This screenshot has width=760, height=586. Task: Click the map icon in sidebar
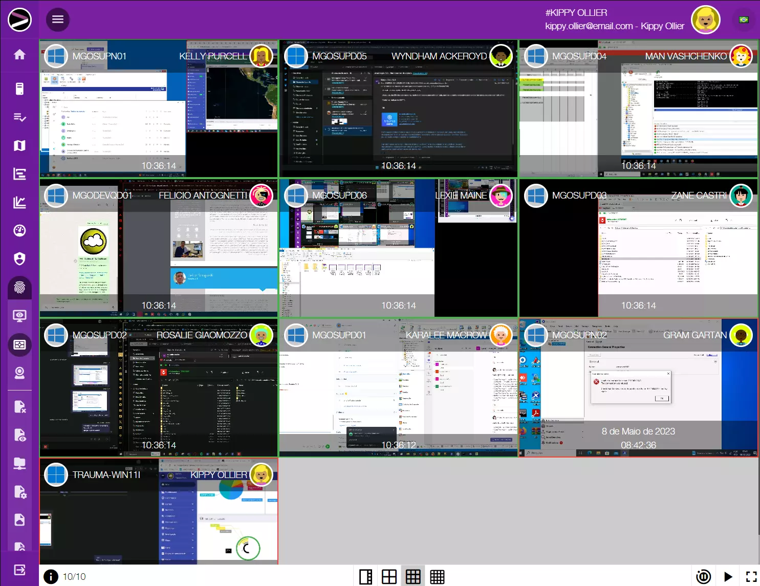click(x=19, y=146)
